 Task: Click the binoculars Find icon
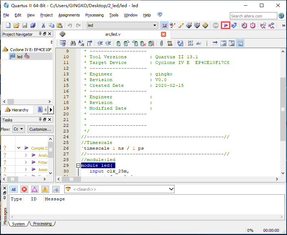pyautogui.click(x=73, y=43)
